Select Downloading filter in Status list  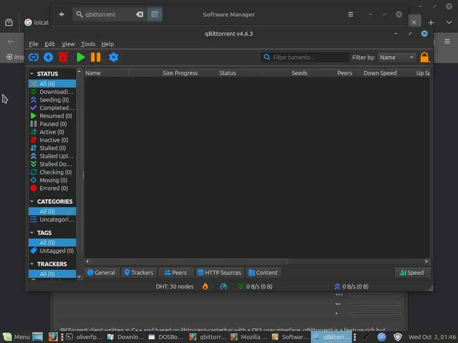coord(52,92)
